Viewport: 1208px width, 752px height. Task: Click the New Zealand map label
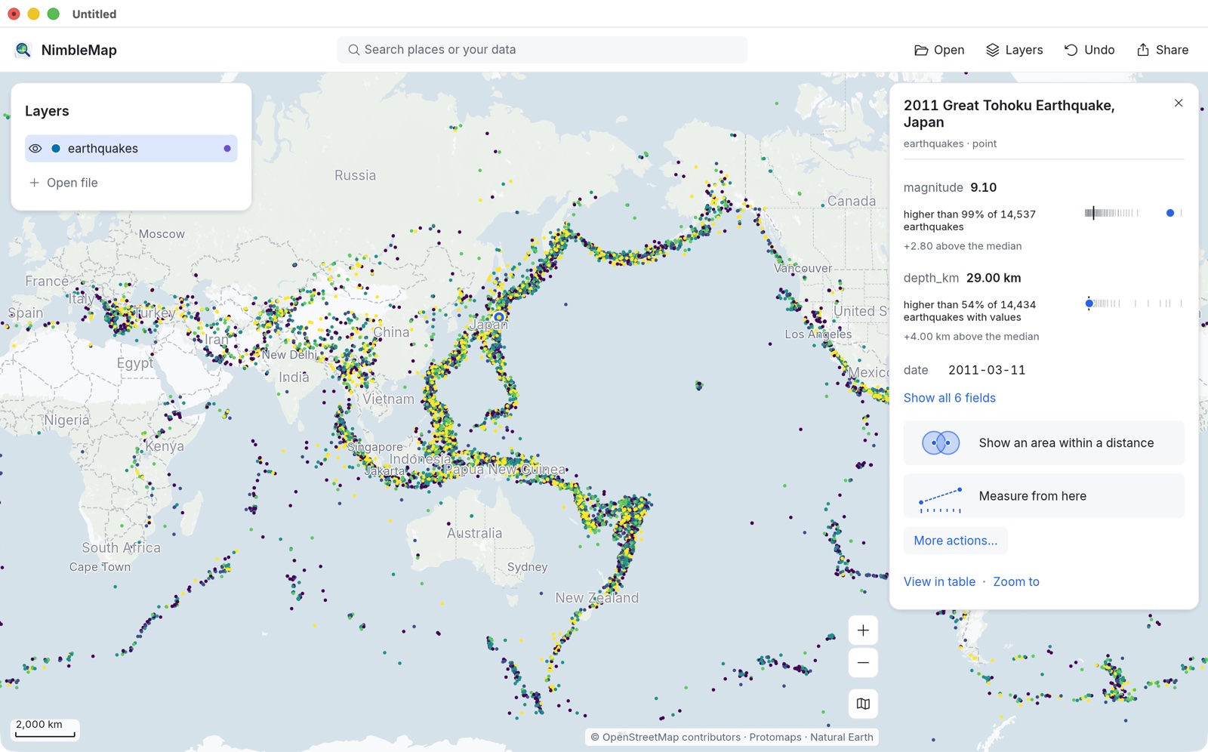point(596,598)
